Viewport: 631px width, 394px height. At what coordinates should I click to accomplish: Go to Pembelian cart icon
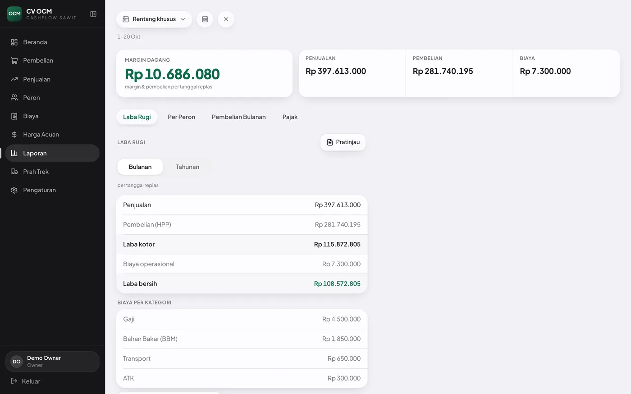tap(14, 60)
